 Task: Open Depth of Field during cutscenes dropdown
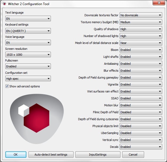tap(141, 119)
